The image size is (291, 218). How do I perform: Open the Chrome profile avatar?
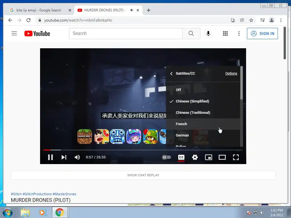[x=271, y=20]
